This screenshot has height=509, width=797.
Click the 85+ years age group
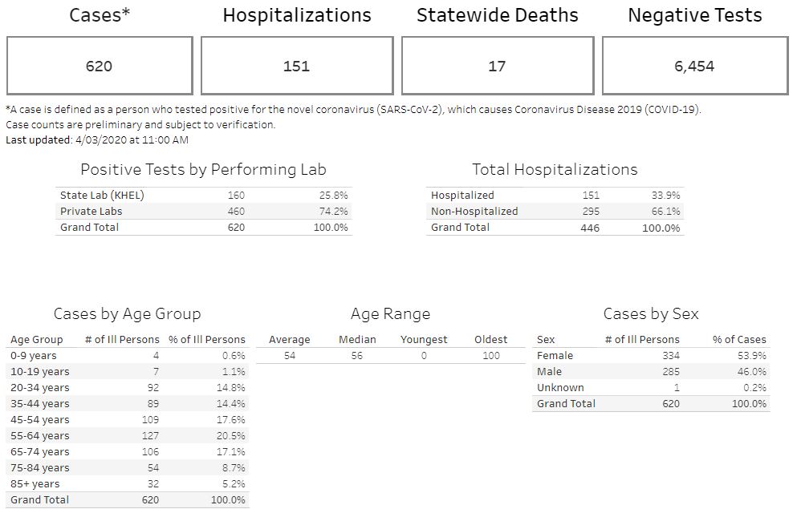35,483
